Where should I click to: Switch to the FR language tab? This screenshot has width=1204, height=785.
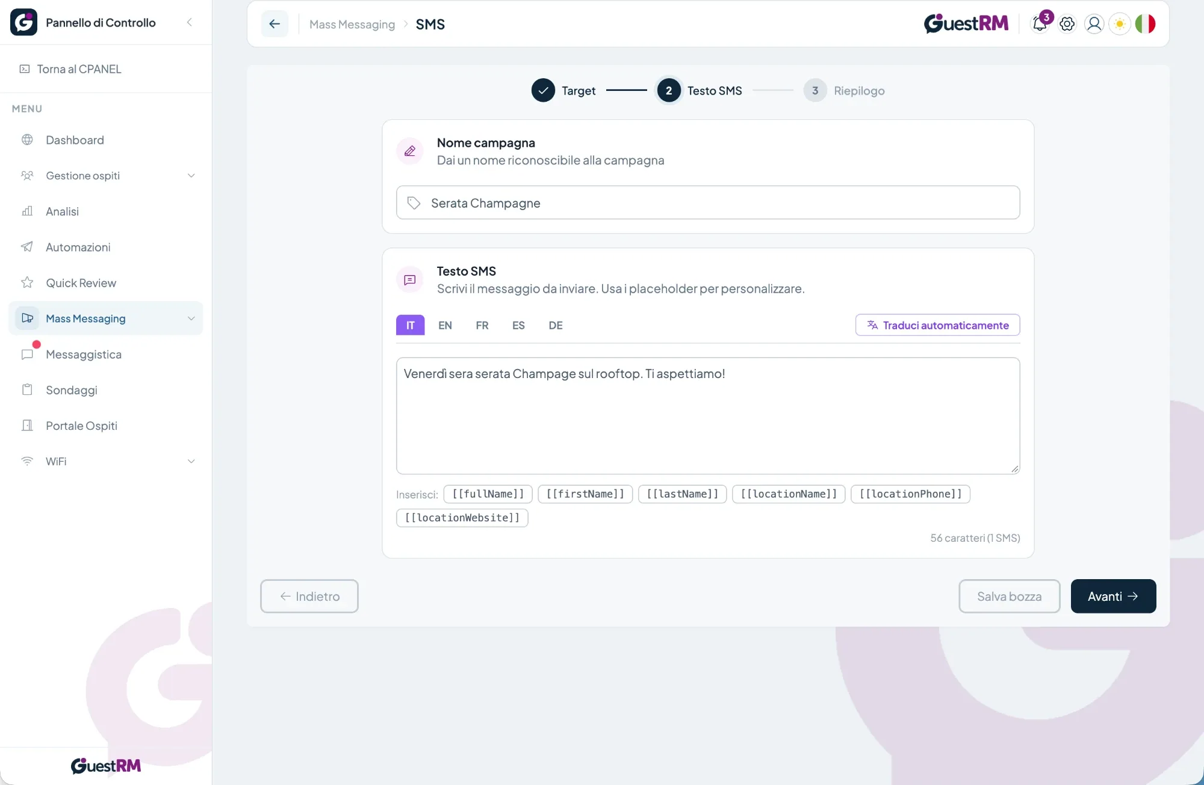click(482, 325)
